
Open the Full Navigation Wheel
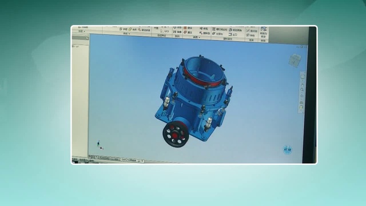303,77
